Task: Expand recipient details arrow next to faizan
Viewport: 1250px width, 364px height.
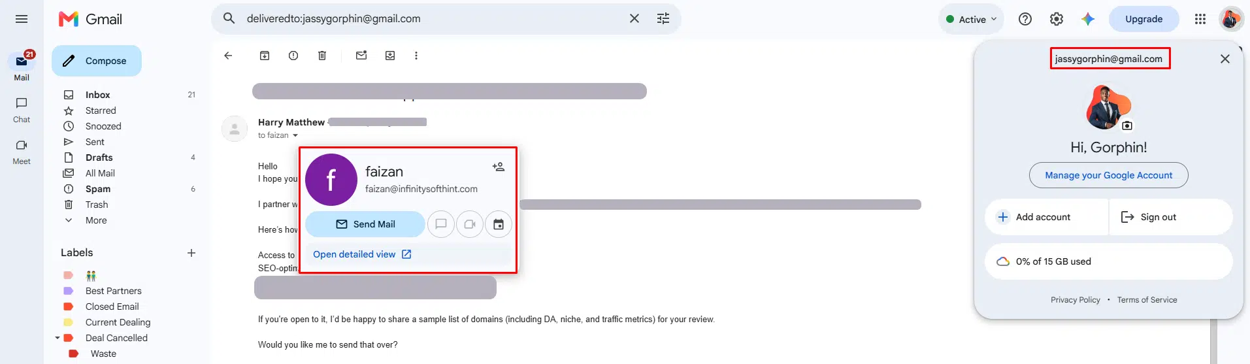Action: (x=295, y=135)
